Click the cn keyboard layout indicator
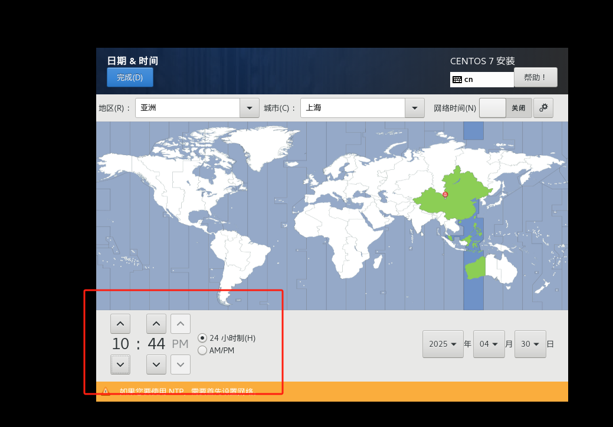Screen dimensions: 613x427 [x=481, y=79]
